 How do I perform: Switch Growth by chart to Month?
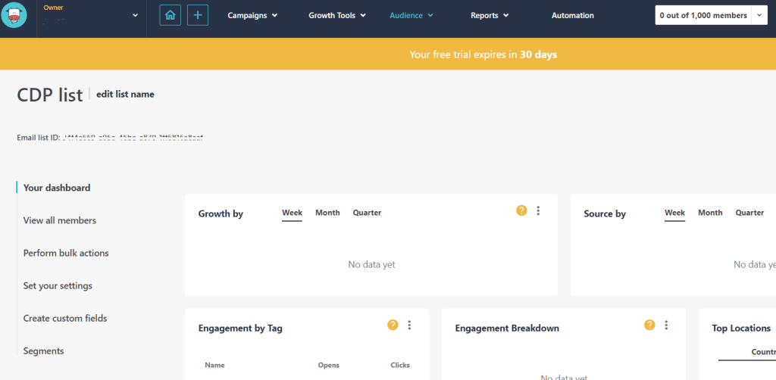327,213
